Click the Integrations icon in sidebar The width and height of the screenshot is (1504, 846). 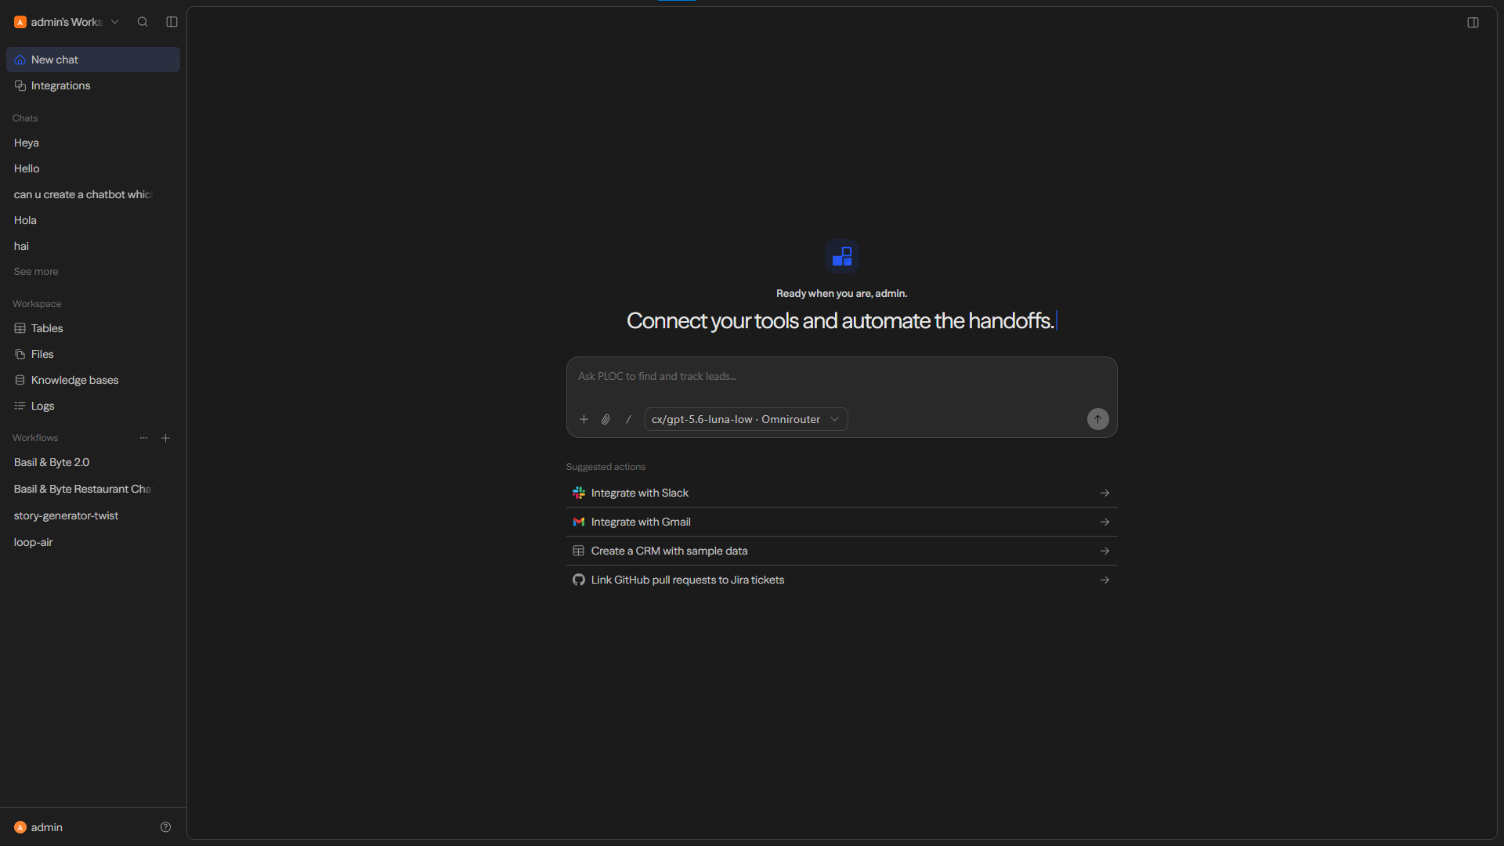(20, 85)
